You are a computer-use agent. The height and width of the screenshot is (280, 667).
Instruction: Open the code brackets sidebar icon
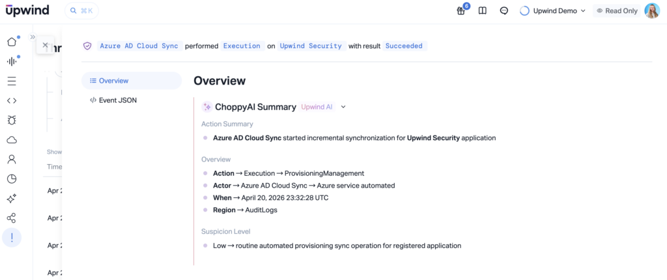point(12,101)
